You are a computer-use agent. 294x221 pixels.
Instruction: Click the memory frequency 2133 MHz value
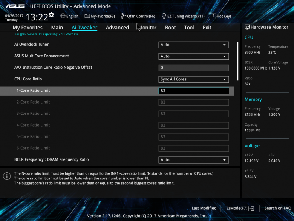(252, 114)
